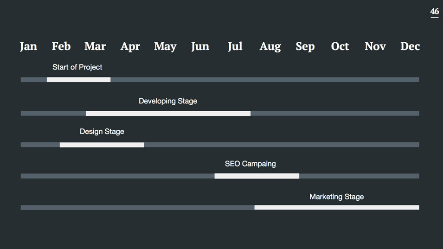This screenshot has height=249, width=443.
Task: Click the Oct month heading
Action: pos(340,46)
